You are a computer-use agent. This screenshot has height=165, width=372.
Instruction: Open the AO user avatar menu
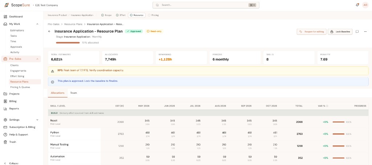click(x=365, y=5)
